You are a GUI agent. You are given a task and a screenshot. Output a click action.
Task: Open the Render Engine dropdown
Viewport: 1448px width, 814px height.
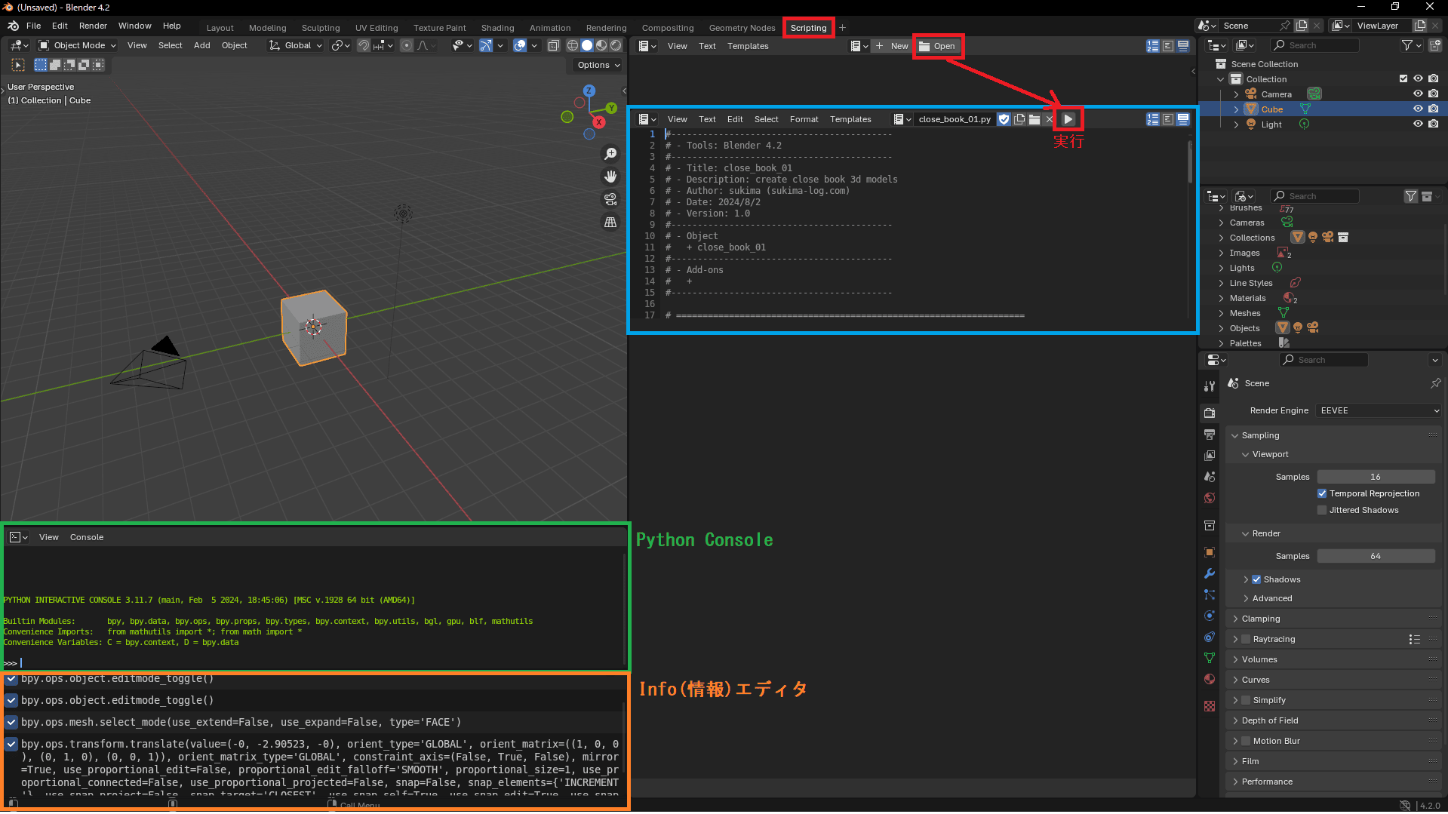1379,410
